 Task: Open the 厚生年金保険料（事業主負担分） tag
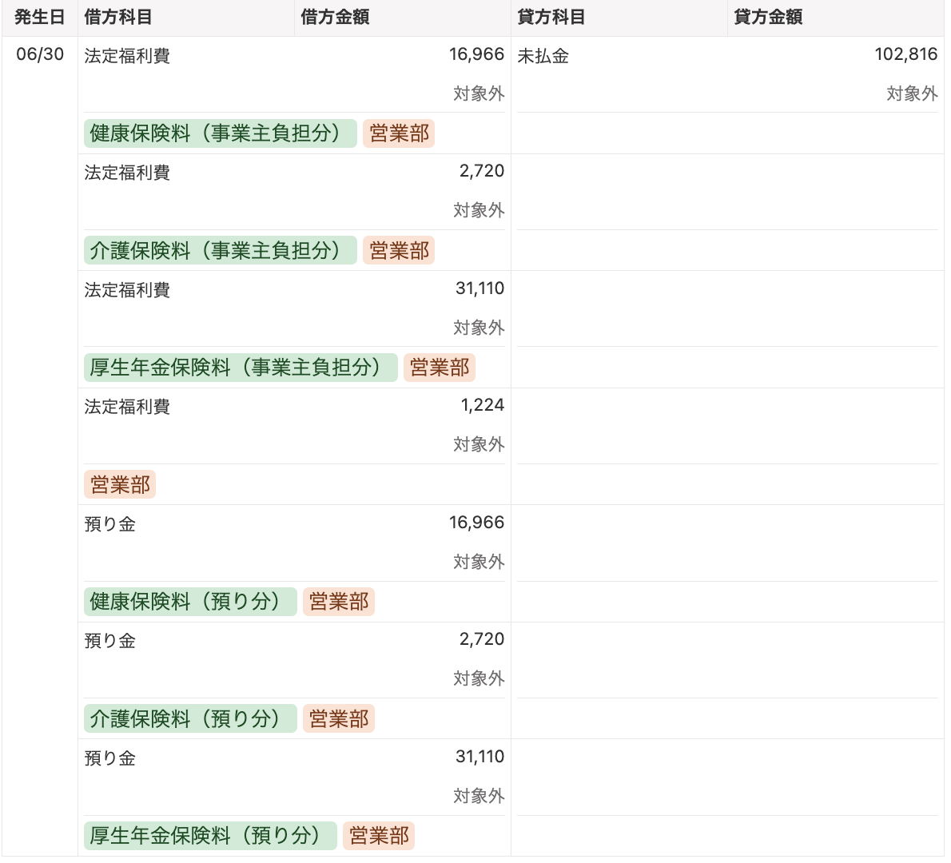[x=241, y=368]
